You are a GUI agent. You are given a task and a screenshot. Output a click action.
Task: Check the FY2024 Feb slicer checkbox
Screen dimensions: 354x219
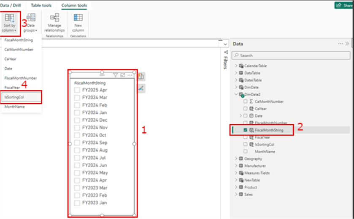(x=77, y=105)
